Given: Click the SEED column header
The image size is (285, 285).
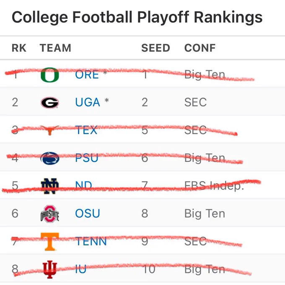Looking at the screenshot, I should pos(155,48).
